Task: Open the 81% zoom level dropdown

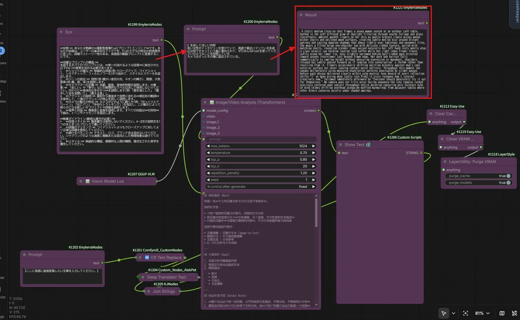Action: click(483, 313)
